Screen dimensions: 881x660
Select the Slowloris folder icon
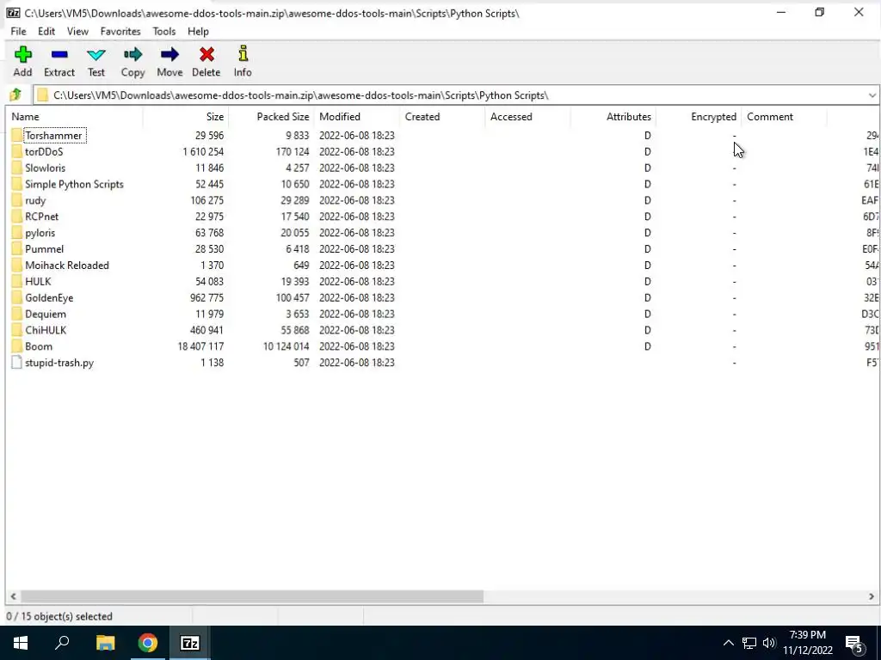17,168
